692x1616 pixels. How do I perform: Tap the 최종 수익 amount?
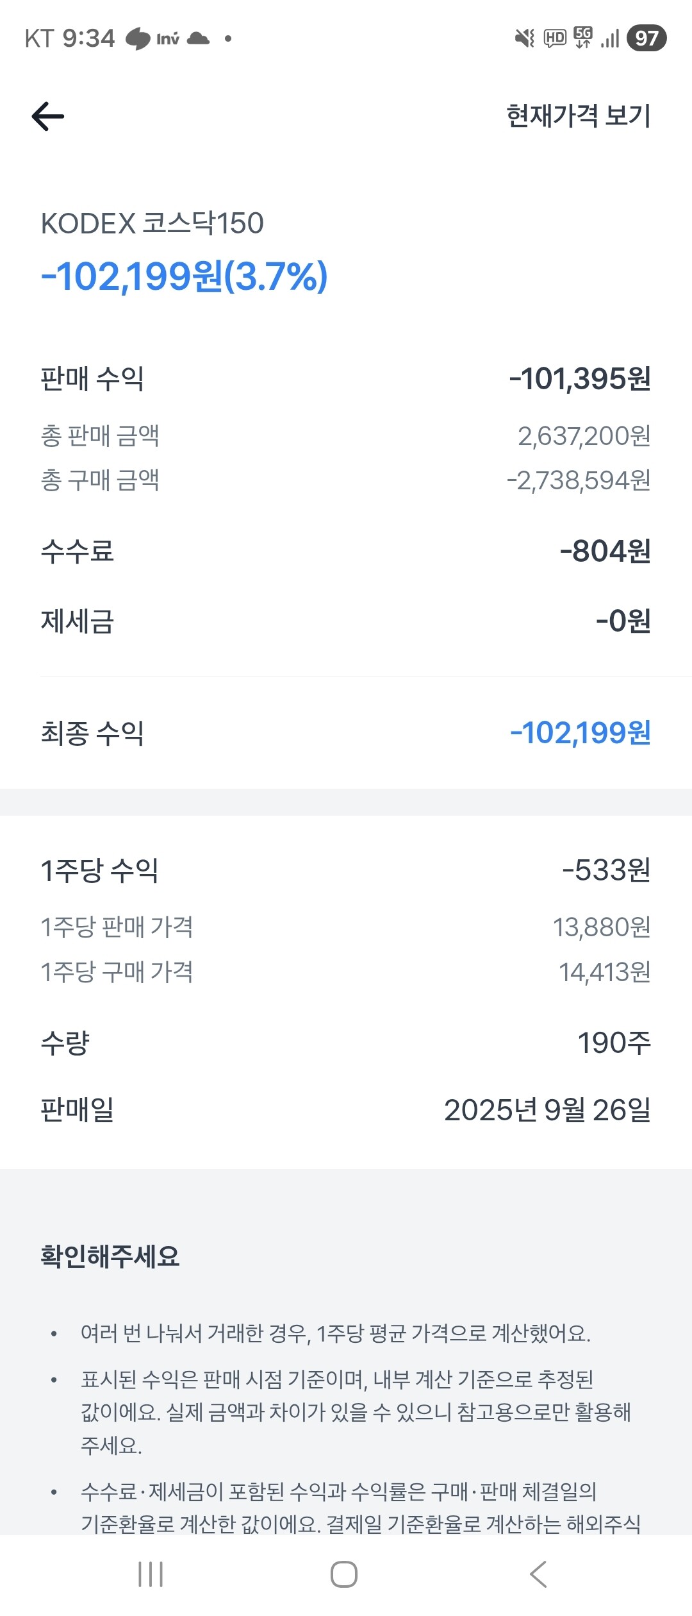tap(580, 732)
